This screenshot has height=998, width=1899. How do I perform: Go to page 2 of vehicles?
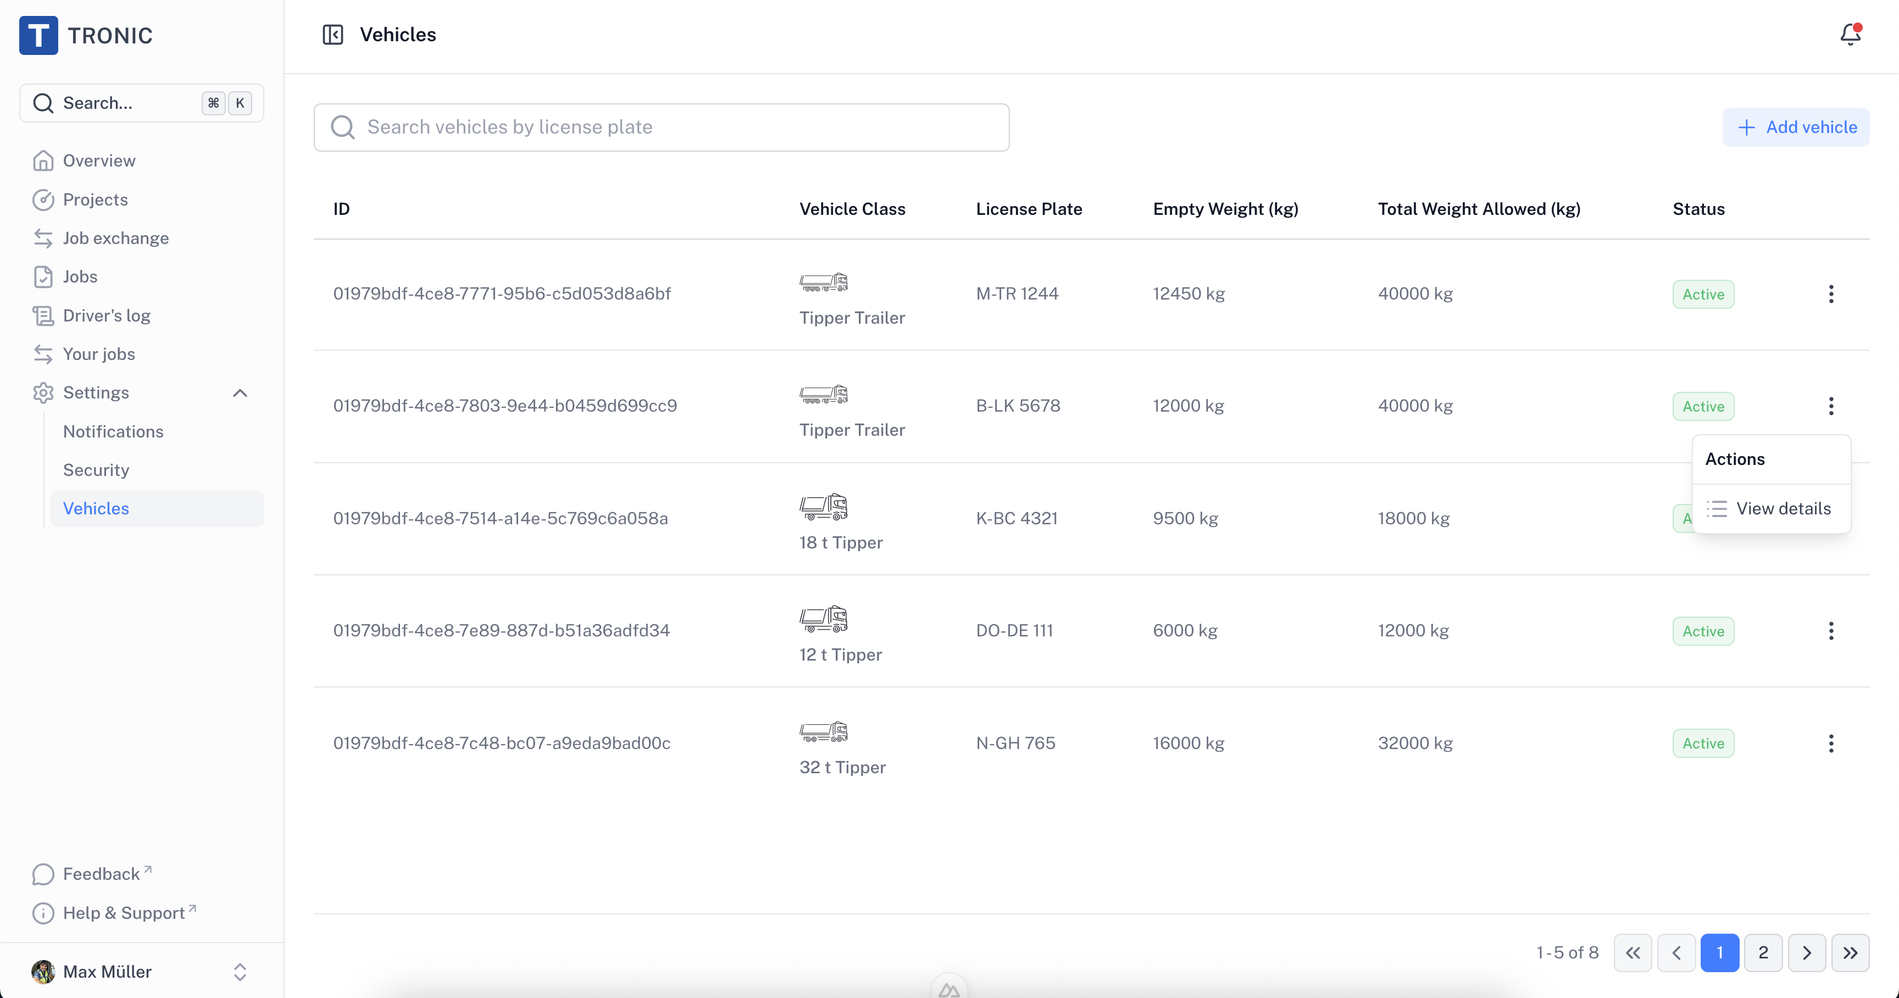1763,953
